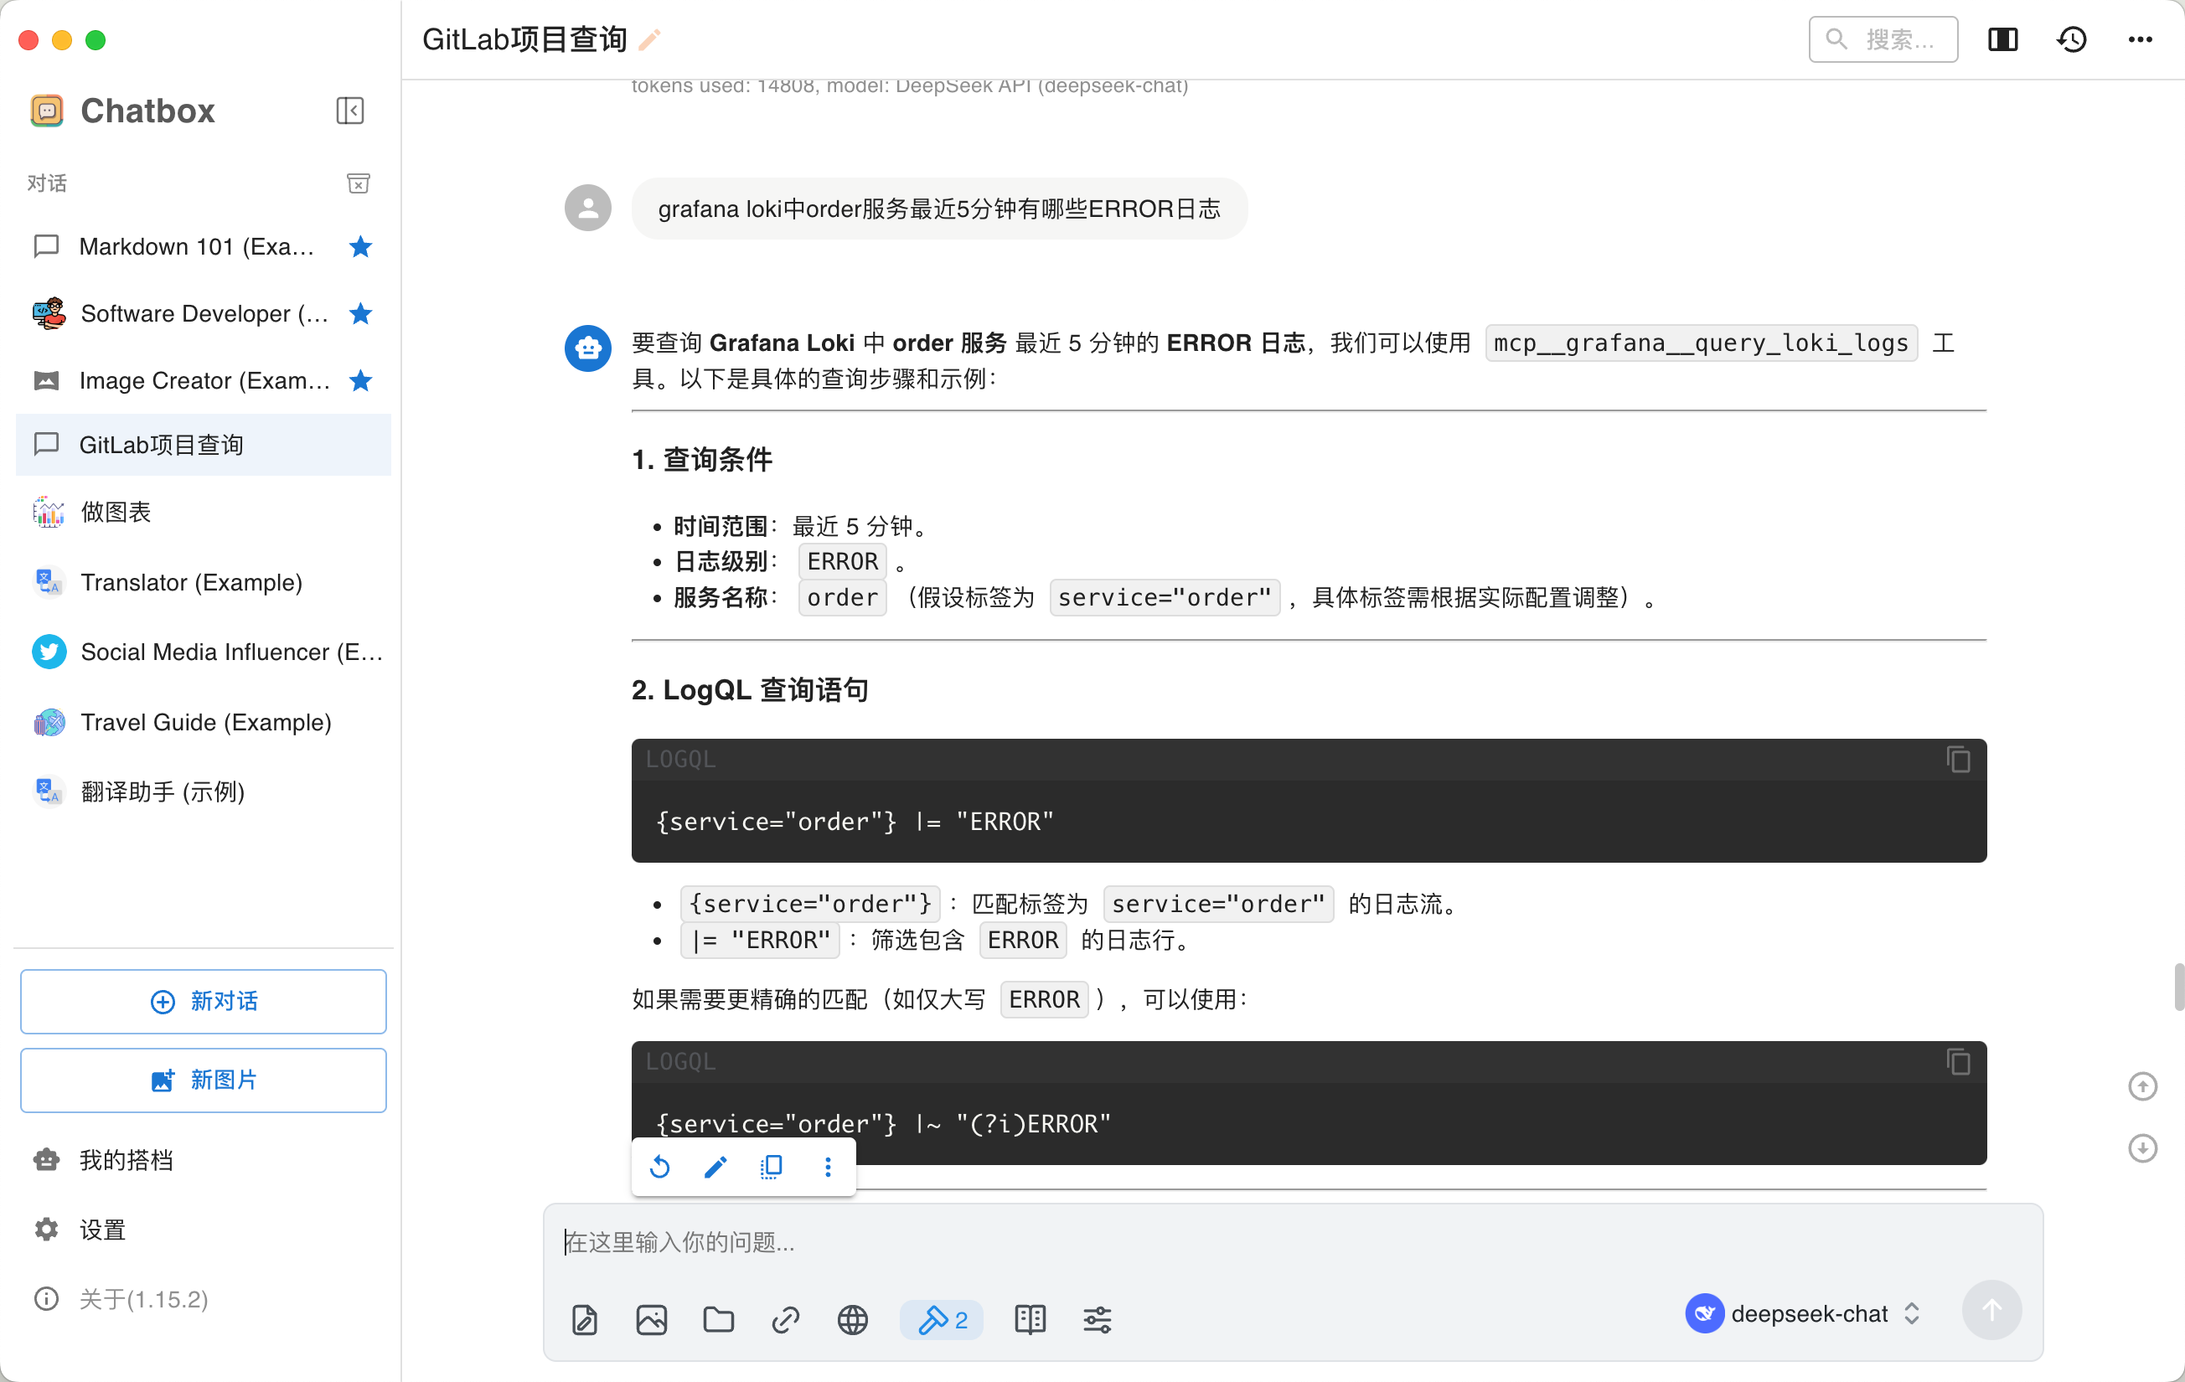This screenshot has width=2185, height=1382.
Task: Attach a folder in the input toolbar
Action: pos(719,1319)
